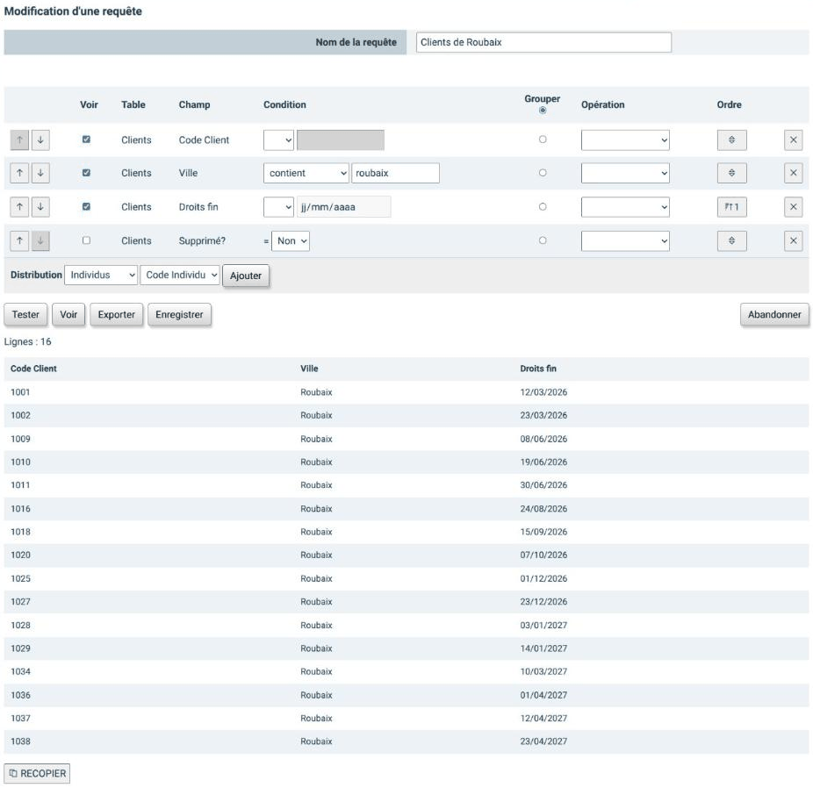The height and width of the screenshot is (788, 813).
Task: Copy results with RECOPIER button
Action: tap(37, 773)
